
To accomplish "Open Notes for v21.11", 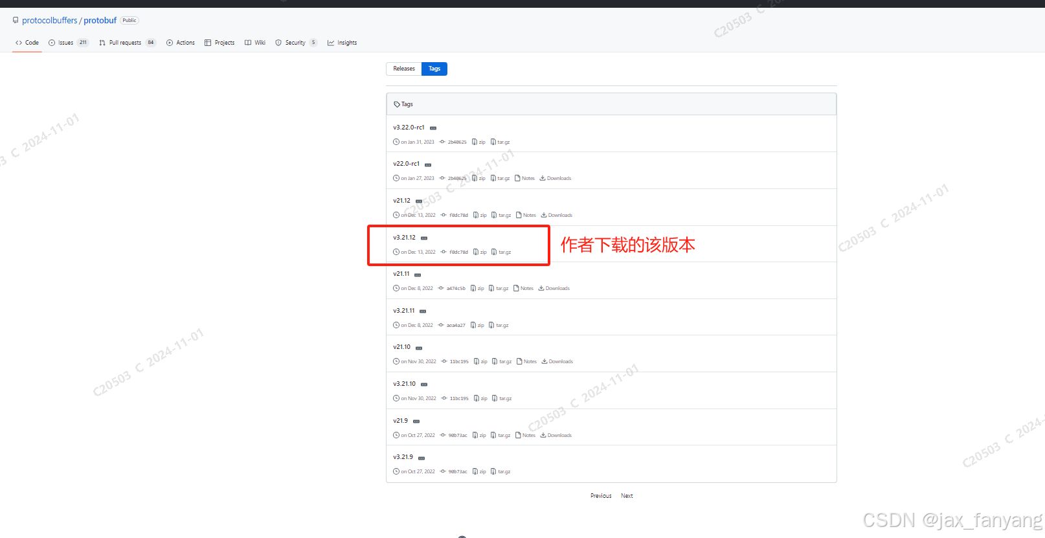I will pyautogui.click(x=524, y=288).
